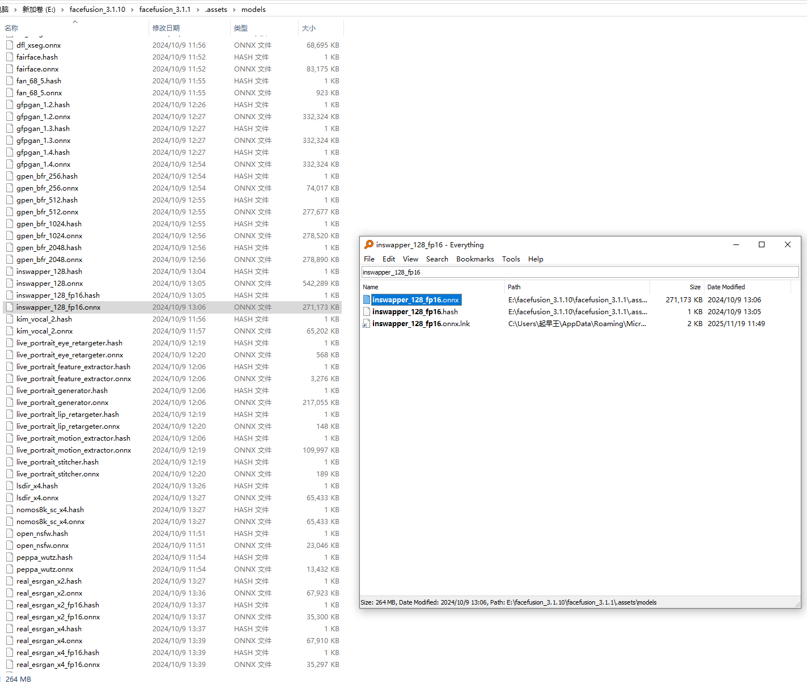807x684 pixels.
Task: Collapse sort arrow above 名称 column
Action: pyautogui.click(x=75, y=22)
